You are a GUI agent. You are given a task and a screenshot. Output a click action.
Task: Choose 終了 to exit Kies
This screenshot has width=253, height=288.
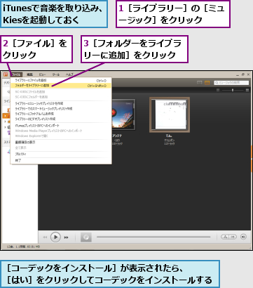[61, 161]
